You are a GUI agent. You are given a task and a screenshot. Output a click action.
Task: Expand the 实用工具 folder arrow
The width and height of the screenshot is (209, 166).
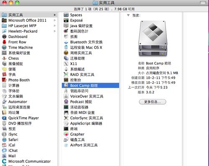coord(55,15)
